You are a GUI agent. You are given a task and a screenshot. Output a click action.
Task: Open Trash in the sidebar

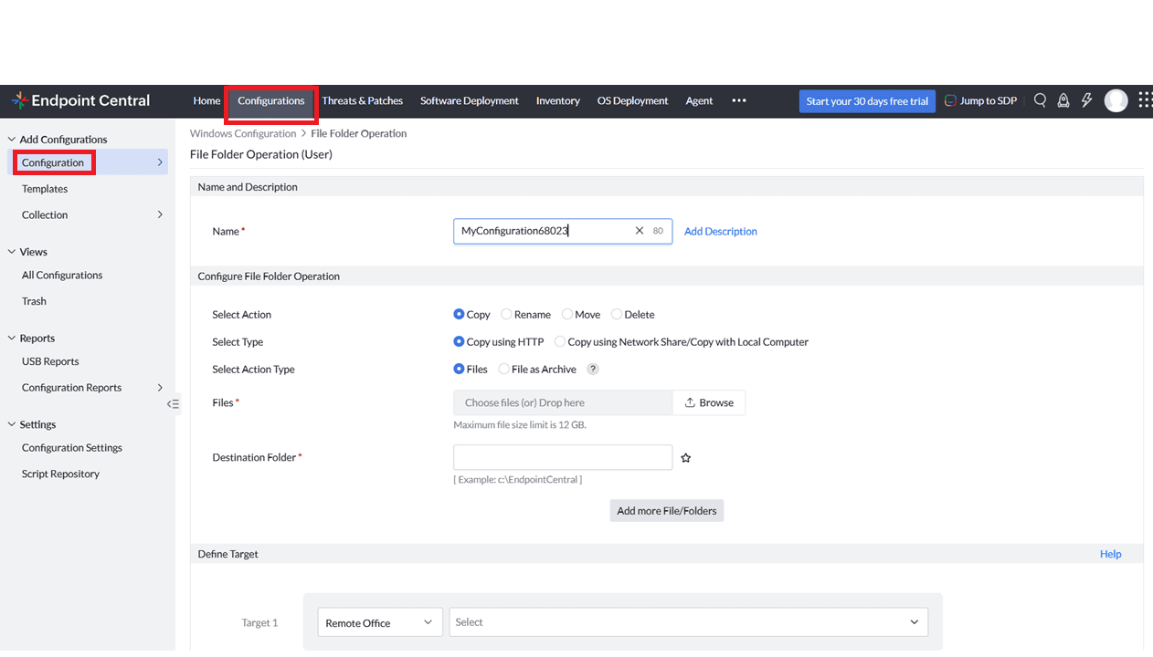(34, 301)
